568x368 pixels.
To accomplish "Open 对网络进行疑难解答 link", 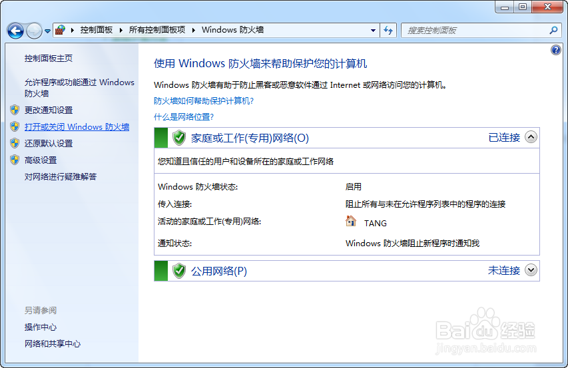I will click(61, 176).
